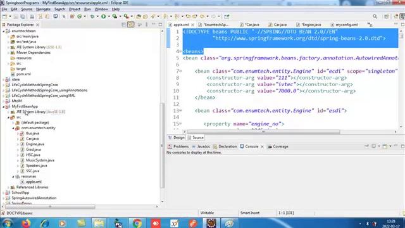Viewport: 405px width, 228px height.
Task: Click the green Run toolbar button
Action: tap(103, 16)
